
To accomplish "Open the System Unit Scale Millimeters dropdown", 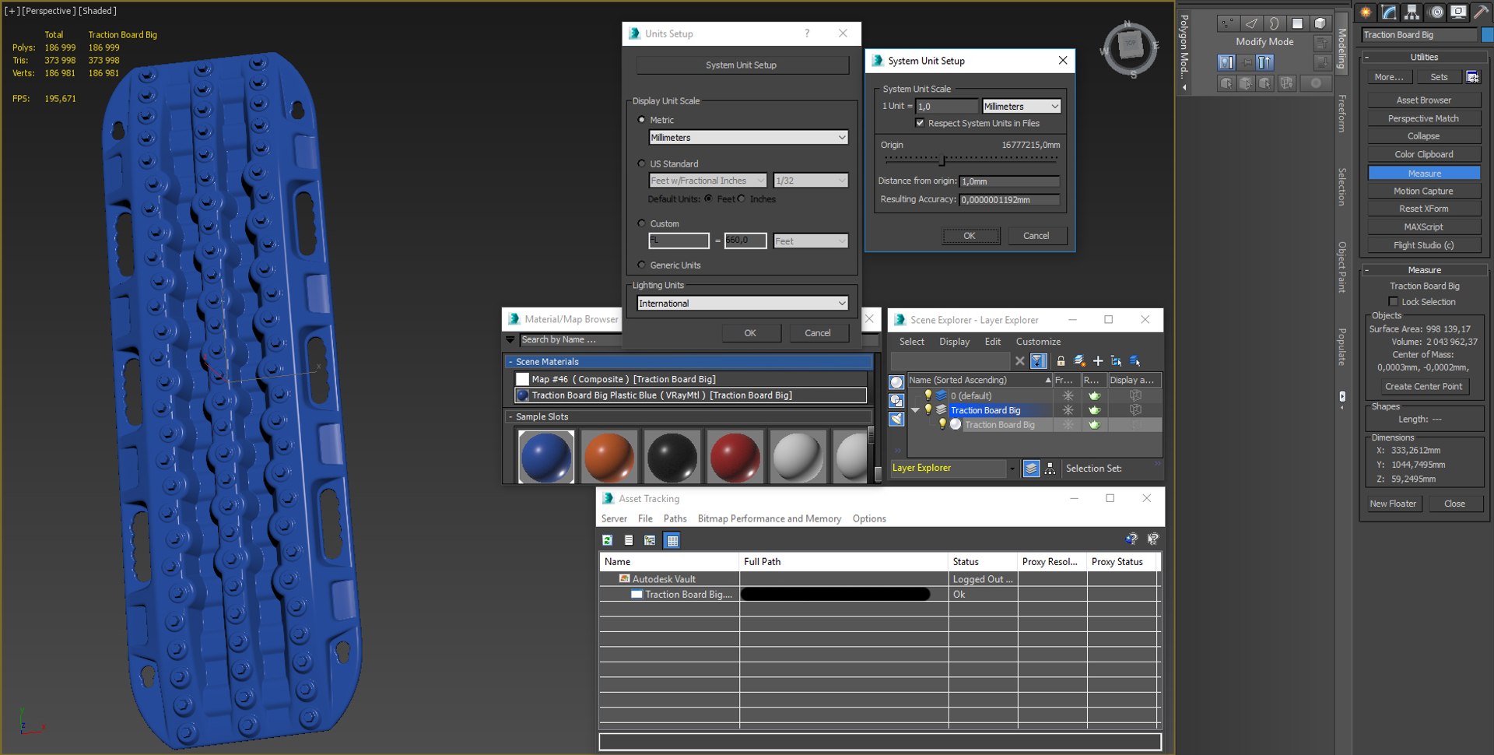I will pyautogui.click(x=1021, y=107).
